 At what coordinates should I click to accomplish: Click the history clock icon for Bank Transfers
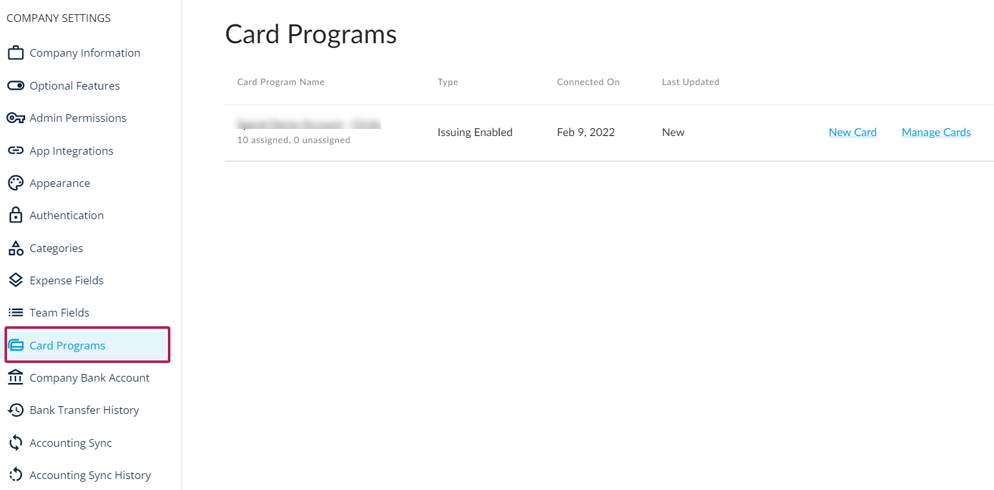[15, 410]
